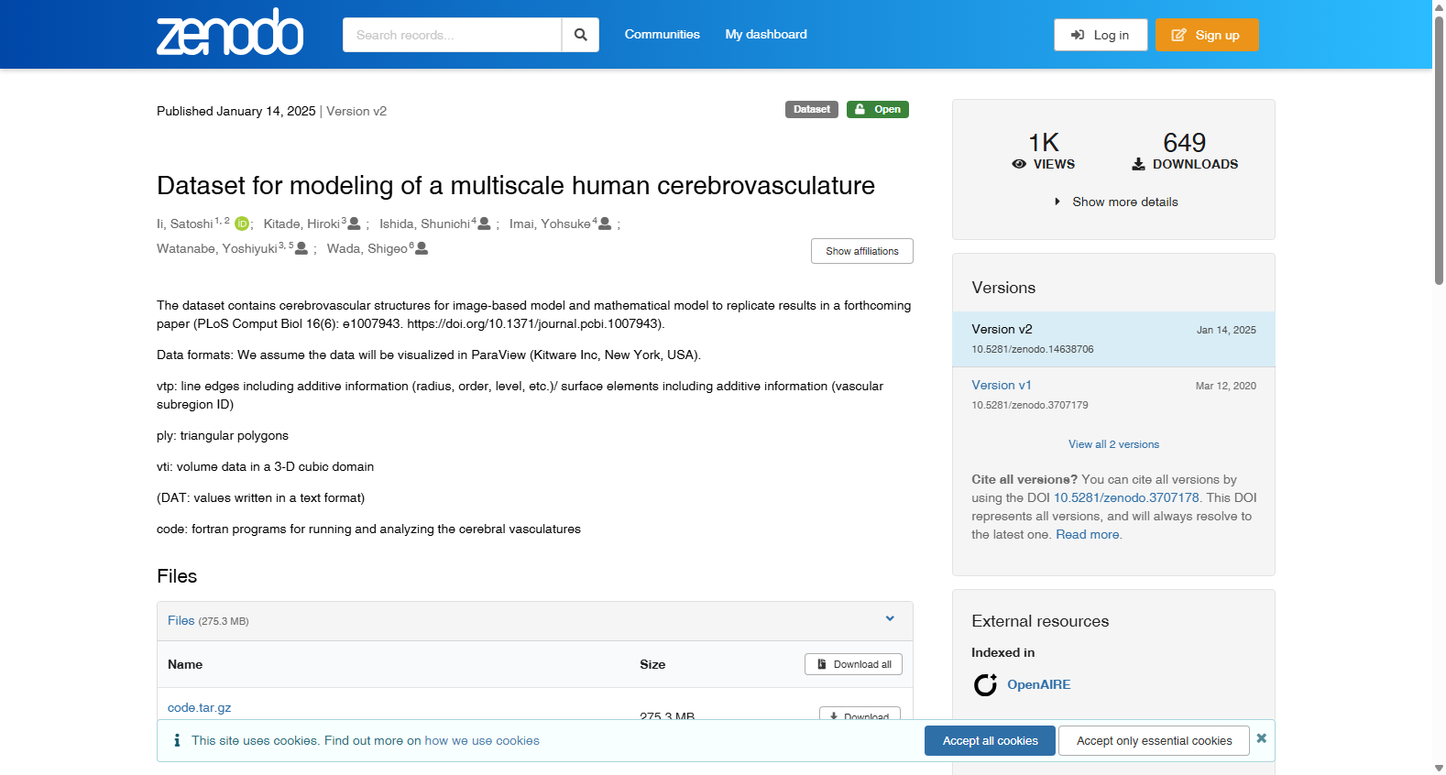Dismiss the cookie banner with X
This screenshot has width=1446, height=775.
[1262, 738]
